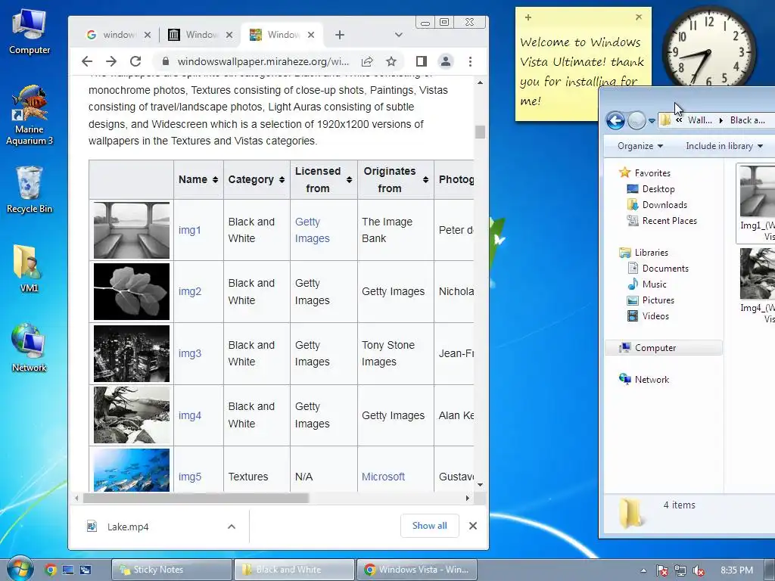Open the Lake.mp4 download item

click(x=127, y=527)
